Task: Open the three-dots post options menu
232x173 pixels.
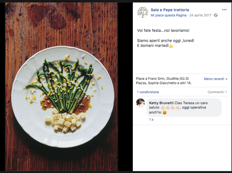Action: [224, 10]
